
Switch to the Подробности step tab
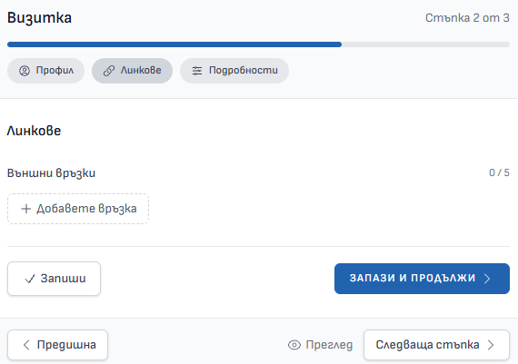tap(234, 71)
